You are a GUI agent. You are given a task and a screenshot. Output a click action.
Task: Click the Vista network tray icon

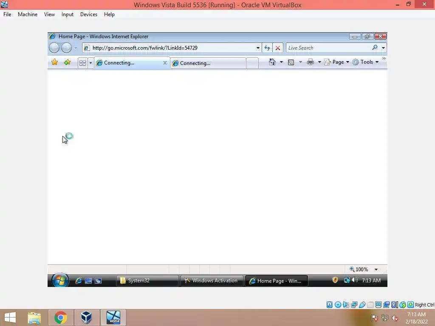pyautogui.click(x=347, y=280)
